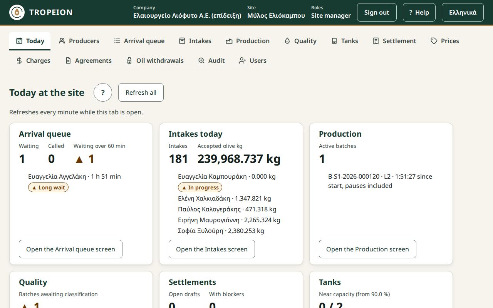This screenshot has height=308, width=493.
Task: Click the add-user icon beside Users
Action: 243,60
